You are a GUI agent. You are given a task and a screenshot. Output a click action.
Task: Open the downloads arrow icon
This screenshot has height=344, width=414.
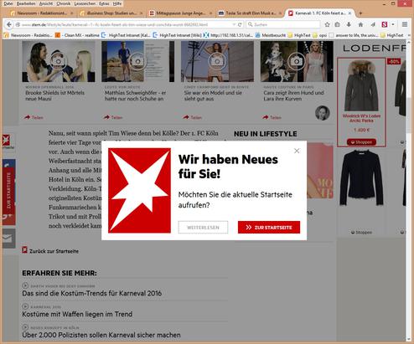349,24
